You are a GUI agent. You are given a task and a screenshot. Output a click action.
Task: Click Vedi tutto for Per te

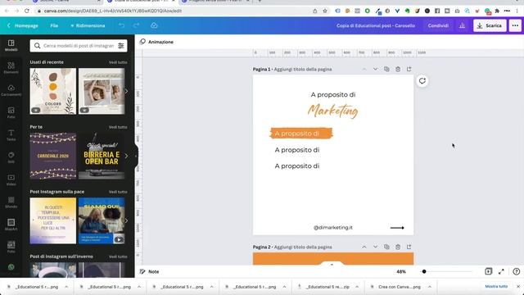118,127
